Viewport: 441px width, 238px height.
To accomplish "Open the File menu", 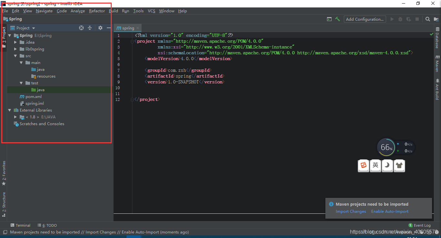I will pyautogui.click(x=5, y=11).
